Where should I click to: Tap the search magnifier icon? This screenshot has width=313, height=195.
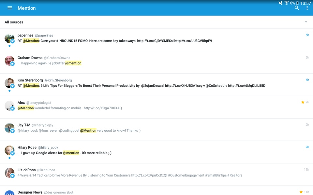coord(297,8)
